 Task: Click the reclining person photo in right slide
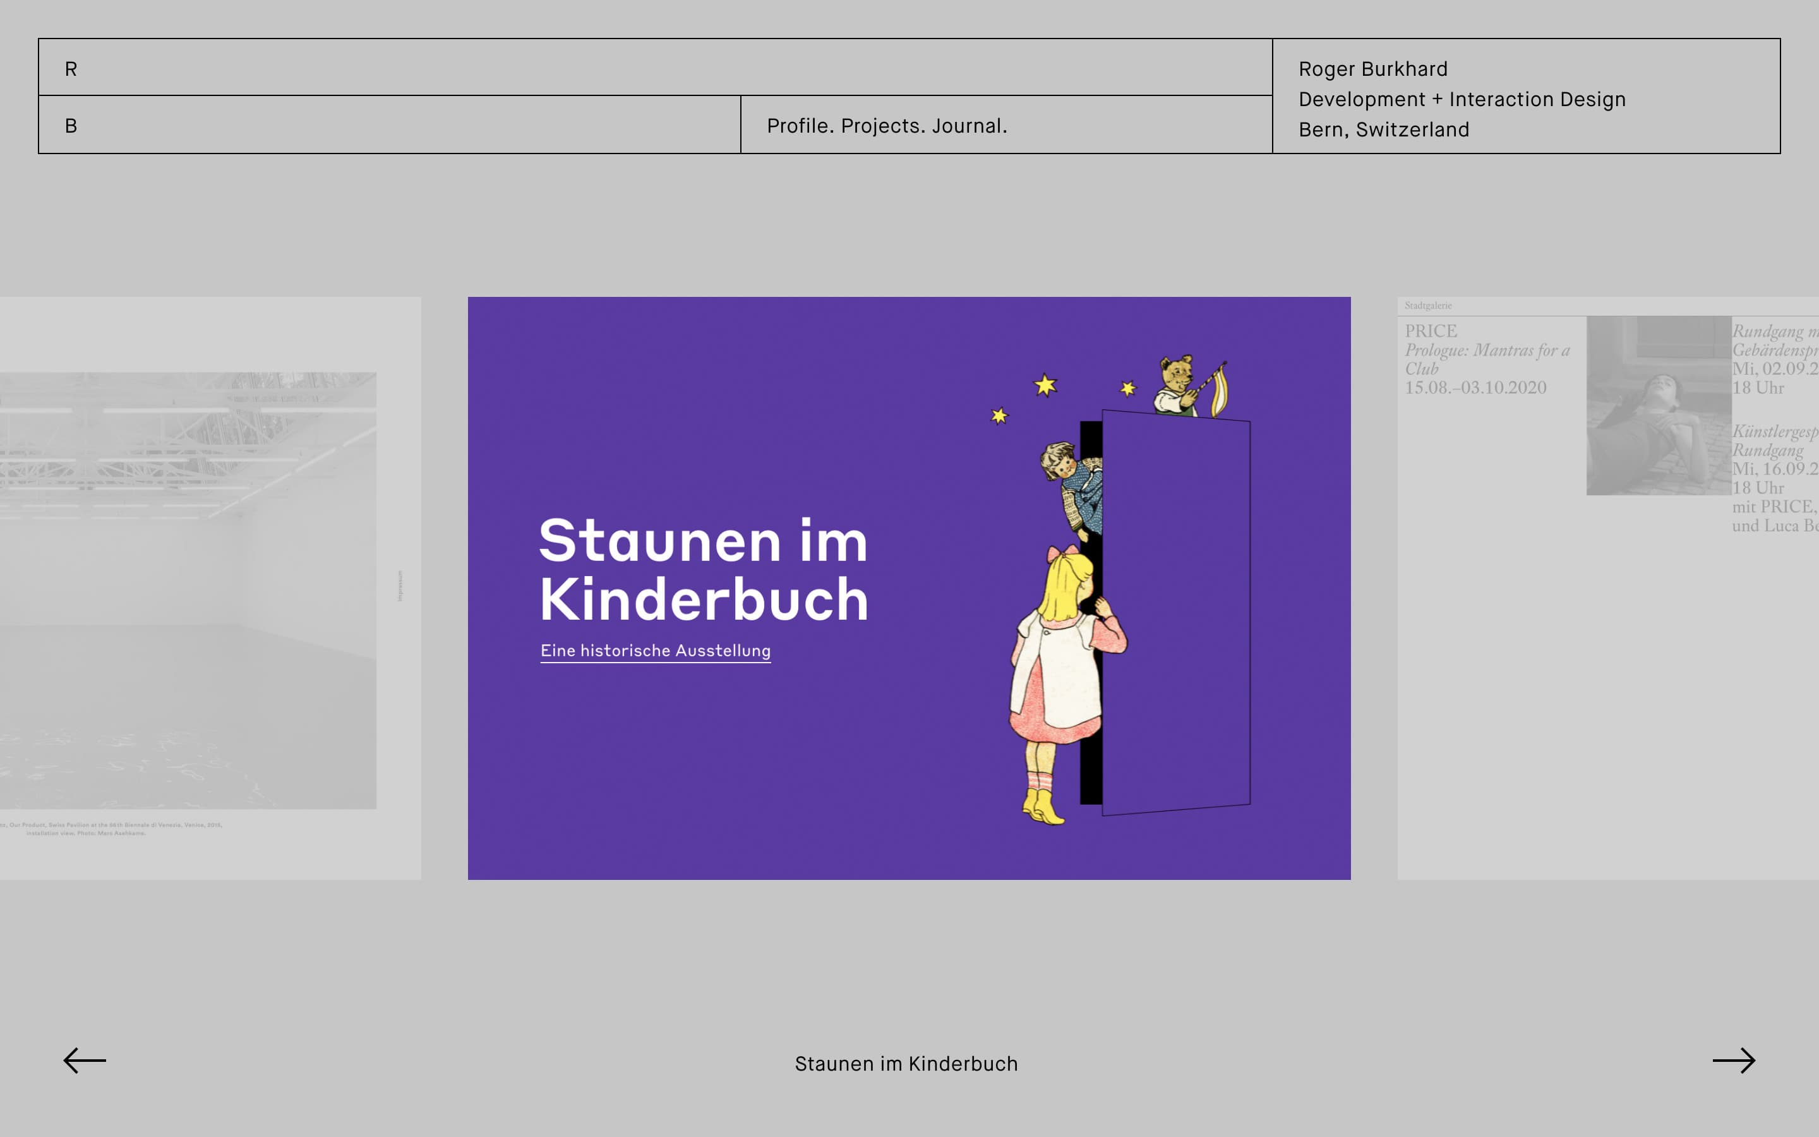pos(1658,406)
